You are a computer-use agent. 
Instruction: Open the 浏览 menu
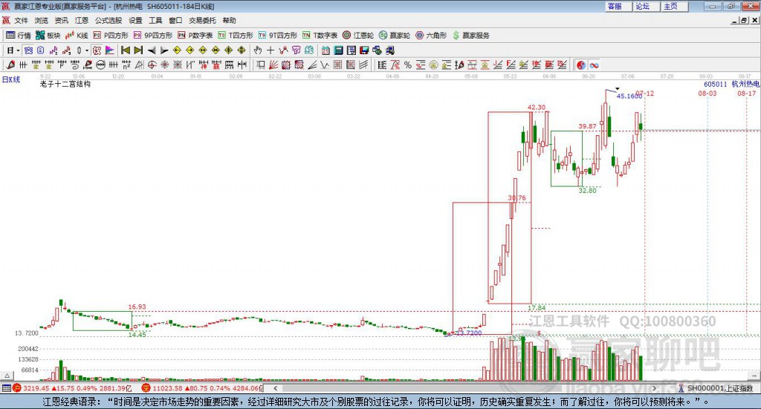point(42,20)
